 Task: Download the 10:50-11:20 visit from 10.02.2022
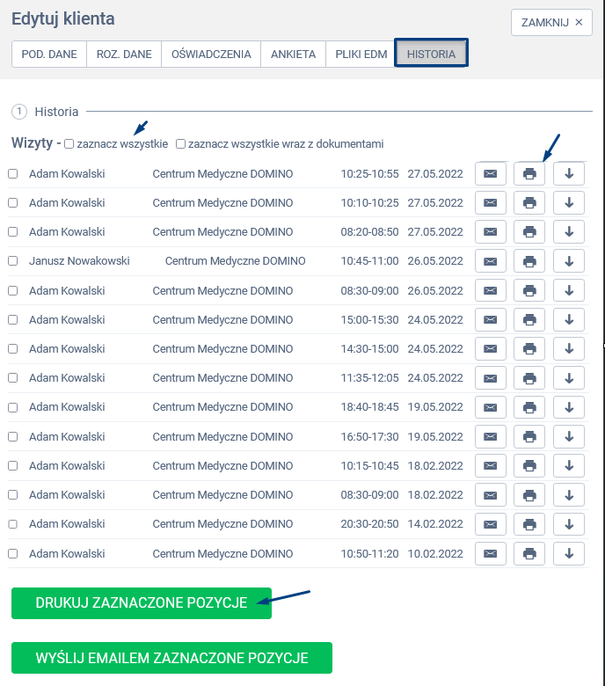(x=569, y=554)
